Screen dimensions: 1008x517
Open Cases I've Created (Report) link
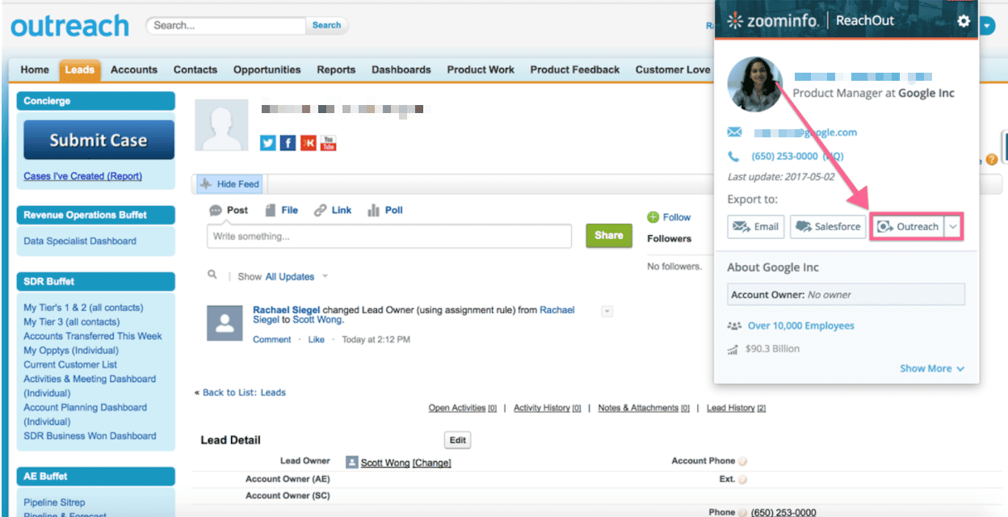tap(82, 176)
